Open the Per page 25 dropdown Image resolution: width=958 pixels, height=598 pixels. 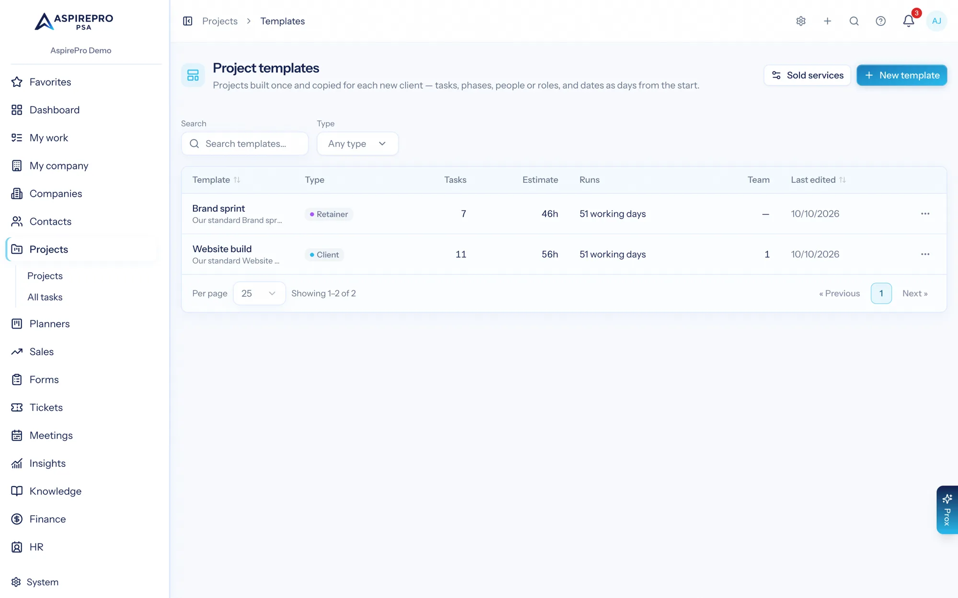[x=259, y=293]
